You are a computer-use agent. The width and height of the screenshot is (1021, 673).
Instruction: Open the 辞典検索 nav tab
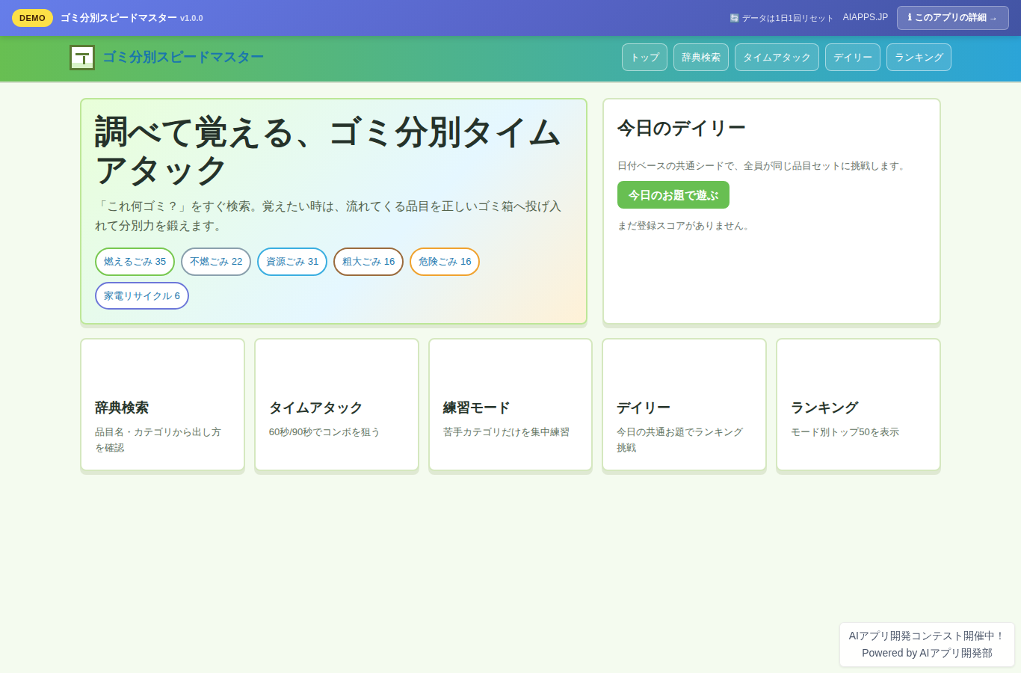click(701, 58)
